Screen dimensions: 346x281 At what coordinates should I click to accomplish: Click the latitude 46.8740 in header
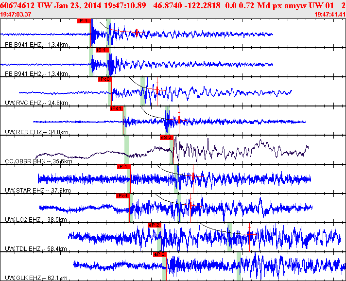point(168,5)
